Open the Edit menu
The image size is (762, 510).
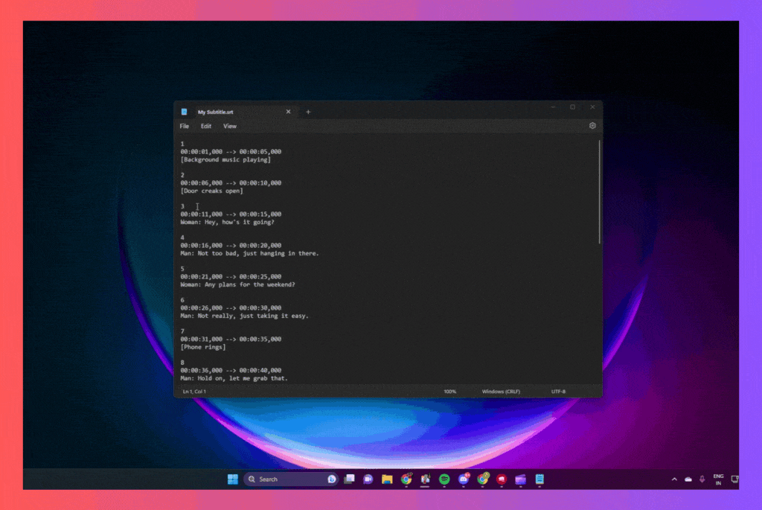(206, 127)
